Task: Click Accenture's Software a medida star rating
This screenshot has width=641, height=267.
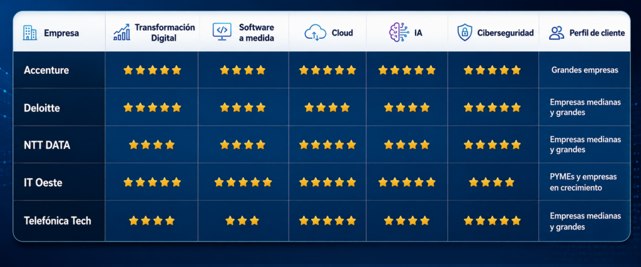Action: click(243, 70)
